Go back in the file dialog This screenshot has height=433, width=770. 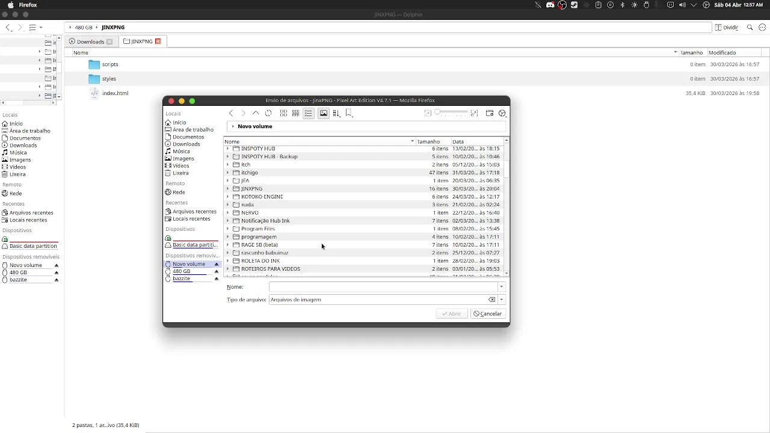[x=231, y=113]
